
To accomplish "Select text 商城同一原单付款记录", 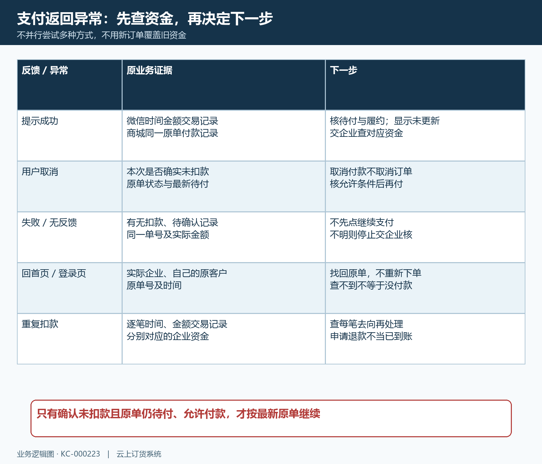I will (x=172, y=133).
